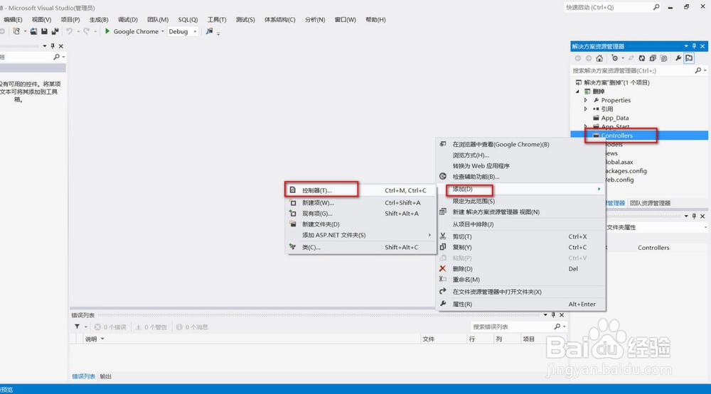Click the Back arrow in Solution Explorer
The image size is (711, 394).
coord(577,58)
